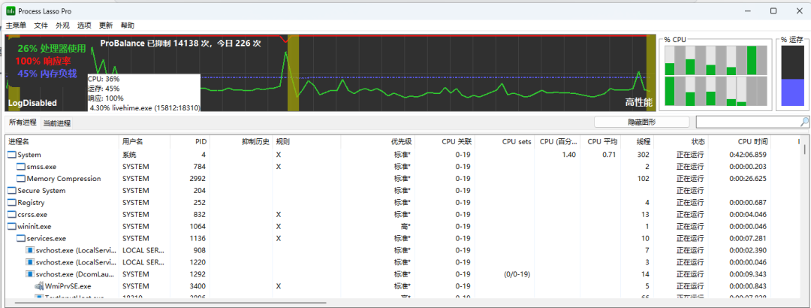Click the process search input field
This screenshot has width=811, height=308.
coord(748,122)
